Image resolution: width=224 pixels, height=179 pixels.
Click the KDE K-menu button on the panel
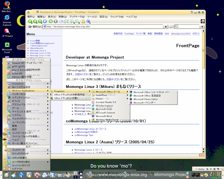pyautogui.click(x=6, y=175)
